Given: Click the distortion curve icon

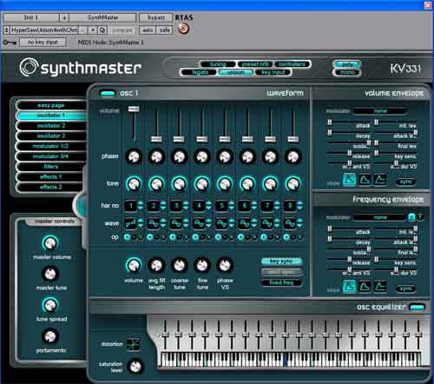Looking at the screenshot, I should coord(133,344).
